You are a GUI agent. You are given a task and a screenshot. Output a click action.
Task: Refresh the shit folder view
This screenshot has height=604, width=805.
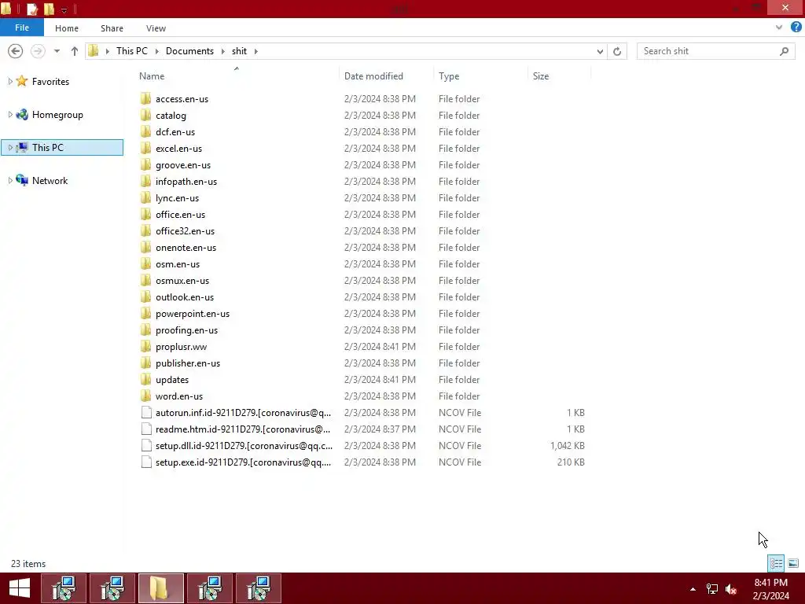[617, 51]
